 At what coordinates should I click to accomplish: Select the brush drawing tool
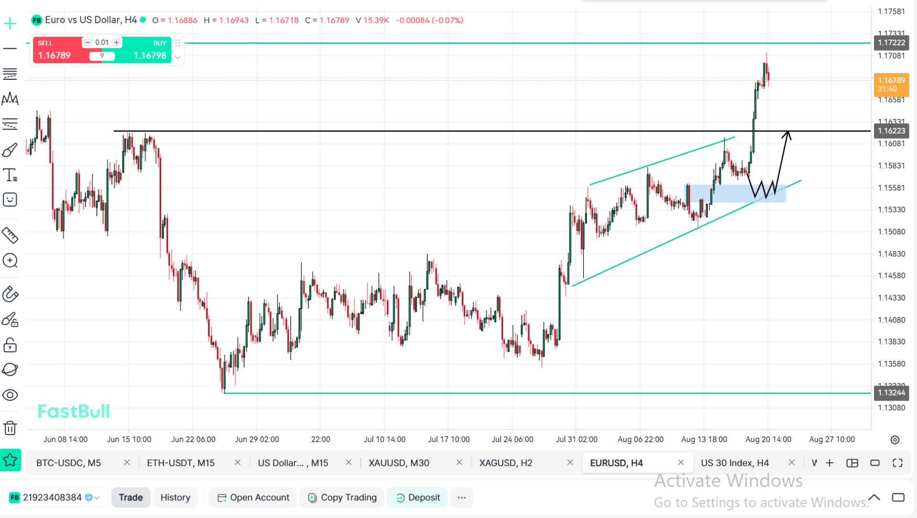click(x=10, y=150)
